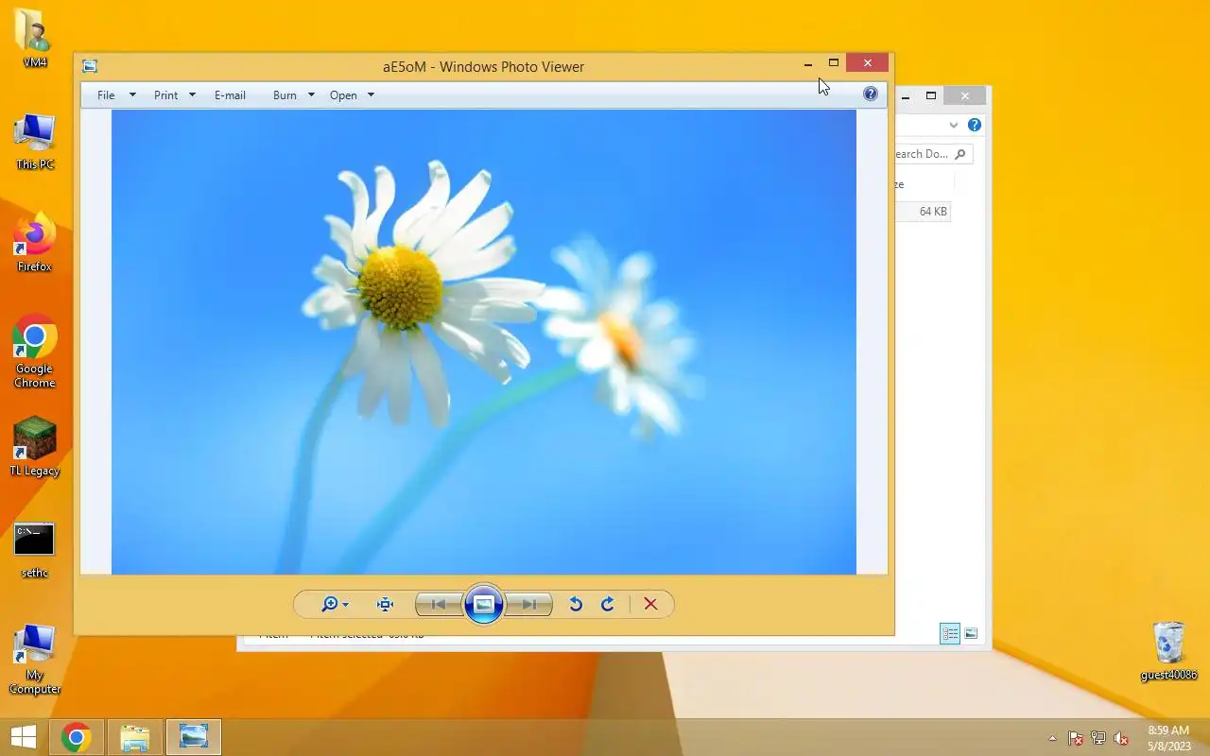Click the muted volume tray icon
This screenshot has width=1210, height=756.
[1121, 738]
